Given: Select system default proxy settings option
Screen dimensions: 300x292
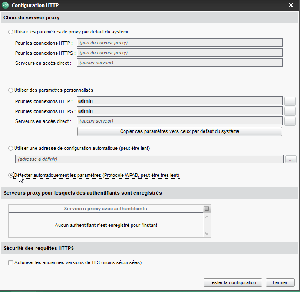Looking at the screenshot, I should (x=11, y=32).
